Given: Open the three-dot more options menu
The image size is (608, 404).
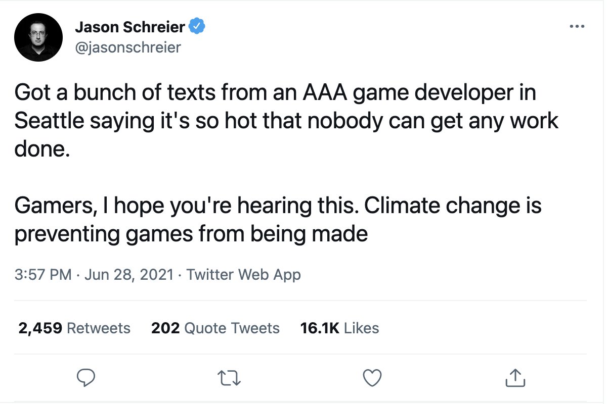Looking at the screenshot, I should point(577,27).
